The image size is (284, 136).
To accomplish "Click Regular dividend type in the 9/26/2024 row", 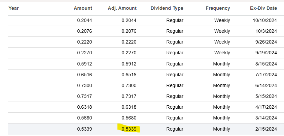I will (175, 42).
